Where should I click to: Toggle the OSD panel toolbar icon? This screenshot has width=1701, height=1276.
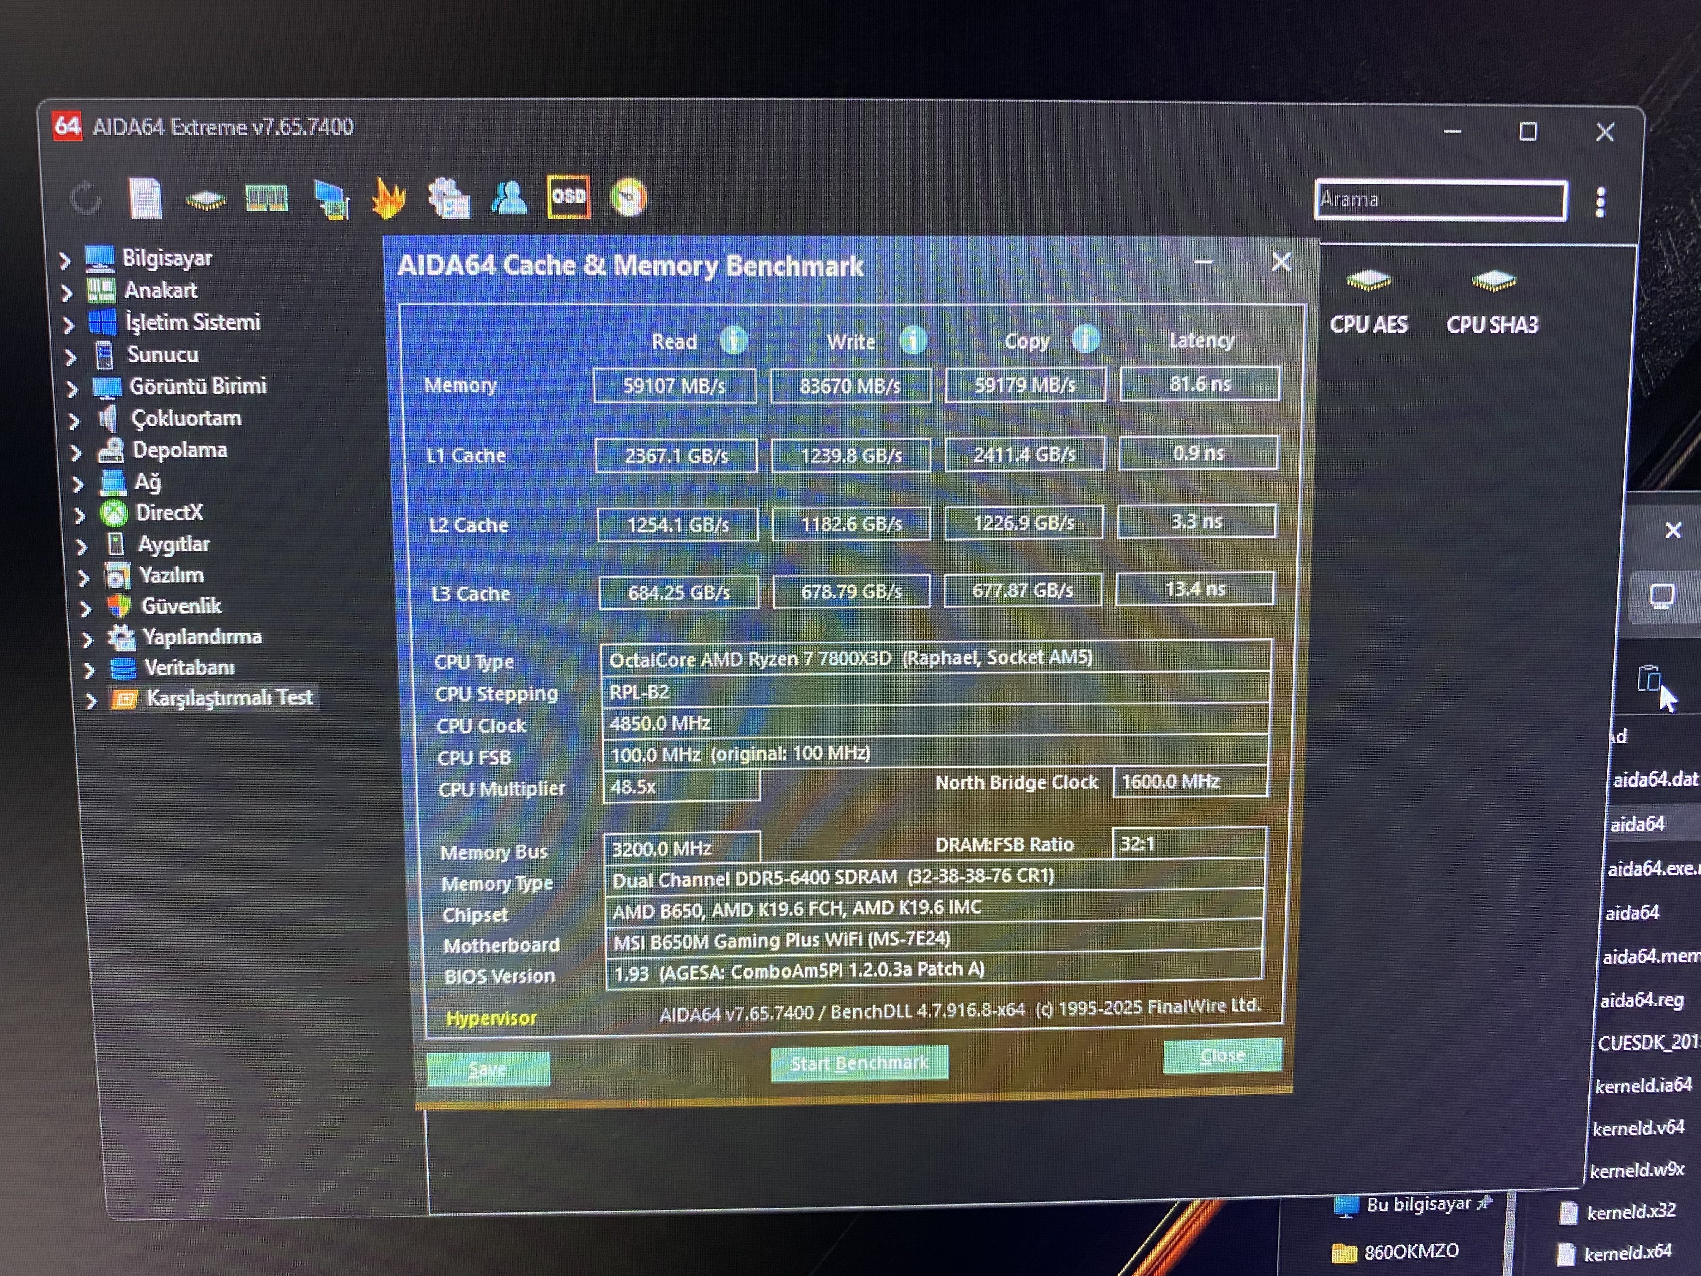568,197
